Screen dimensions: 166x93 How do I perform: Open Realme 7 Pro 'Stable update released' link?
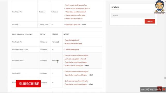(74, 19)
